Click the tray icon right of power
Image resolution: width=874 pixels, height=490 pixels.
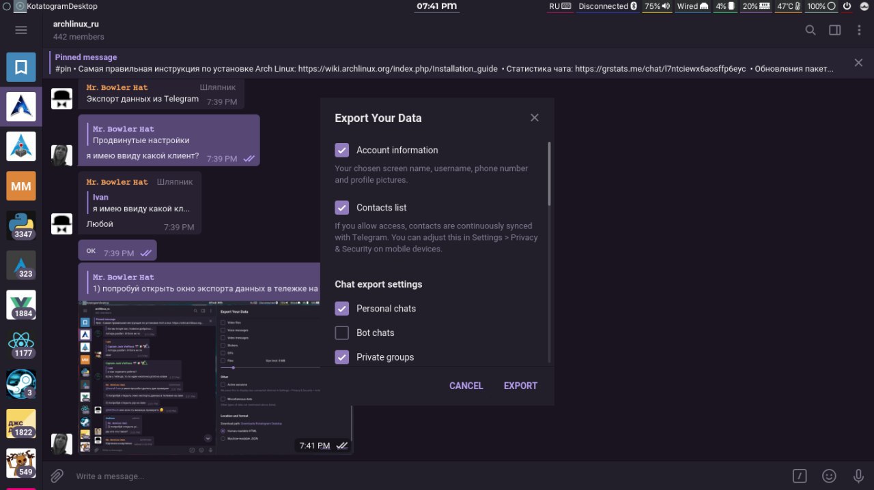[x=864, y=6]
